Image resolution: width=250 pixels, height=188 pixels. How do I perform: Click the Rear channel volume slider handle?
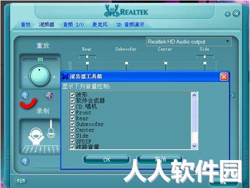pyautogui.click(x=87, y=63)
